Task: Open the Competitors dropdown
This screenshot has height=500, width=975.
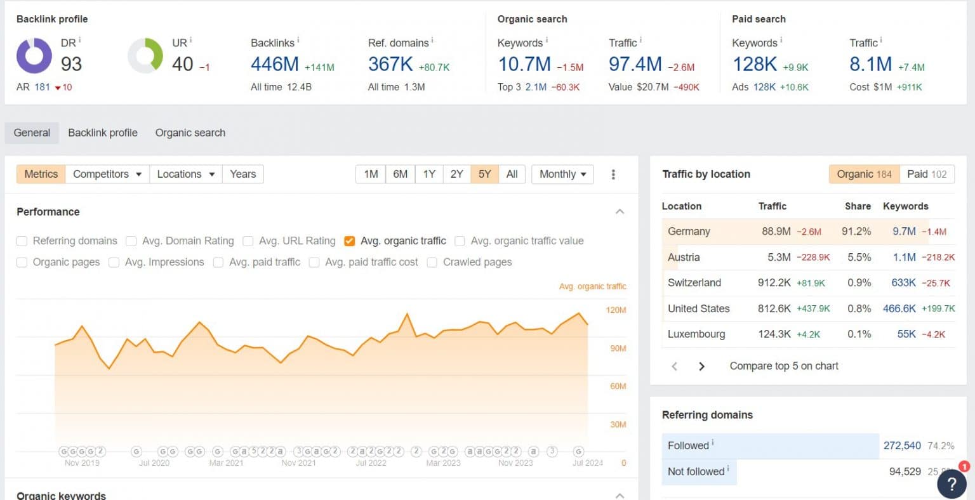Action: [107, 174]
